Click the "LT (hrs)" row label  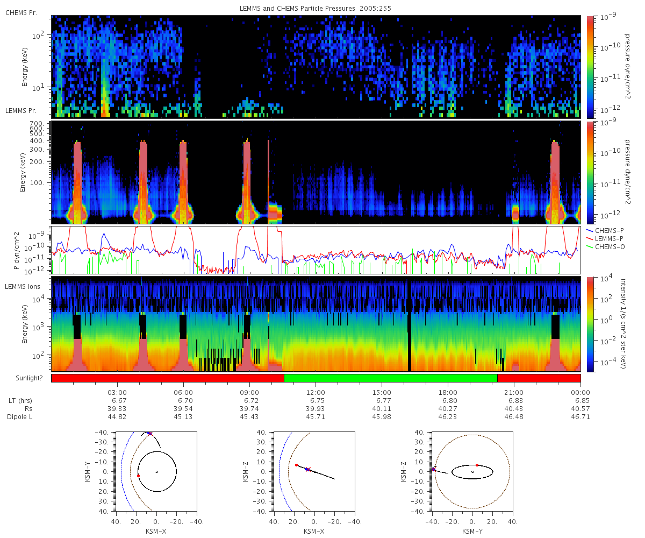pyautogui.click(x=19, y=401)
